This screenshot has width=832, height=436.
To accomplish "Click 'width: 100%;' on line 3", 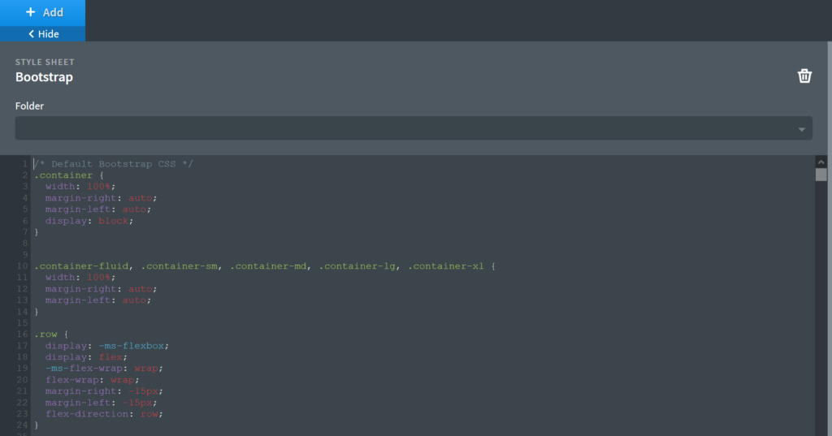I will pos(80,186).
